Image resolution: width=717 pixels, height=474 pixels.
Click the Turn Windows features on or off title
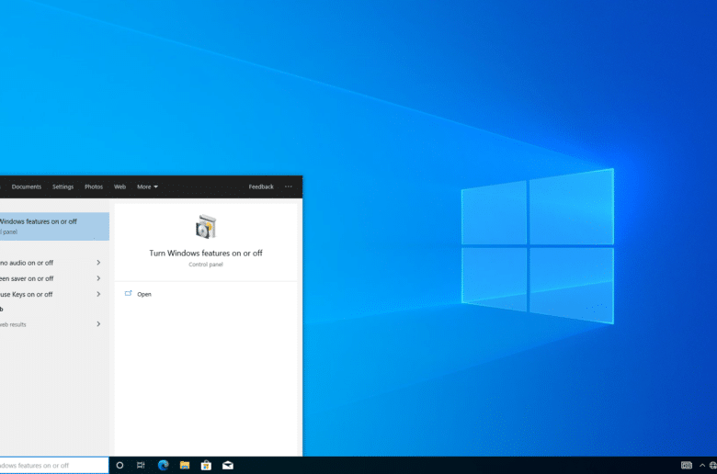[206, 253]
